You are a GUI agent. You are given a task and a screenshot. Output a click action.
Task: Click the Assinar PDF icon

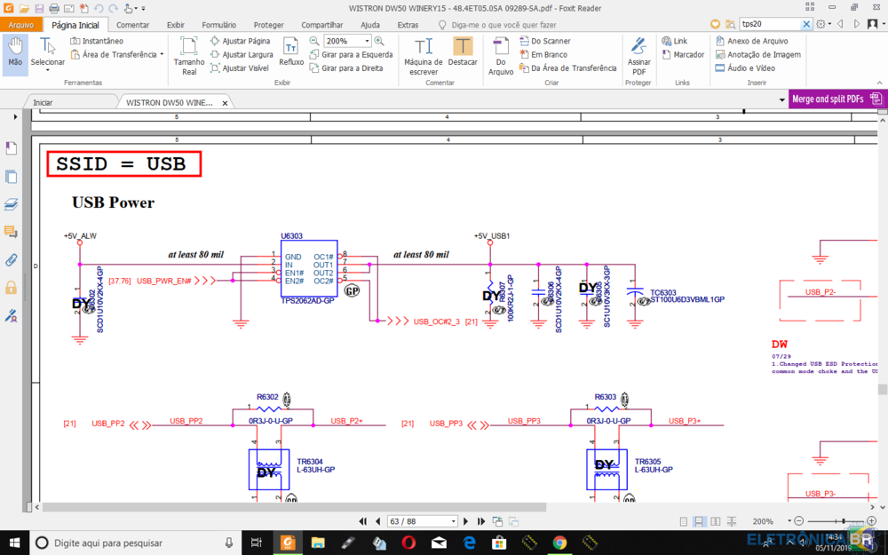[638, 55]
